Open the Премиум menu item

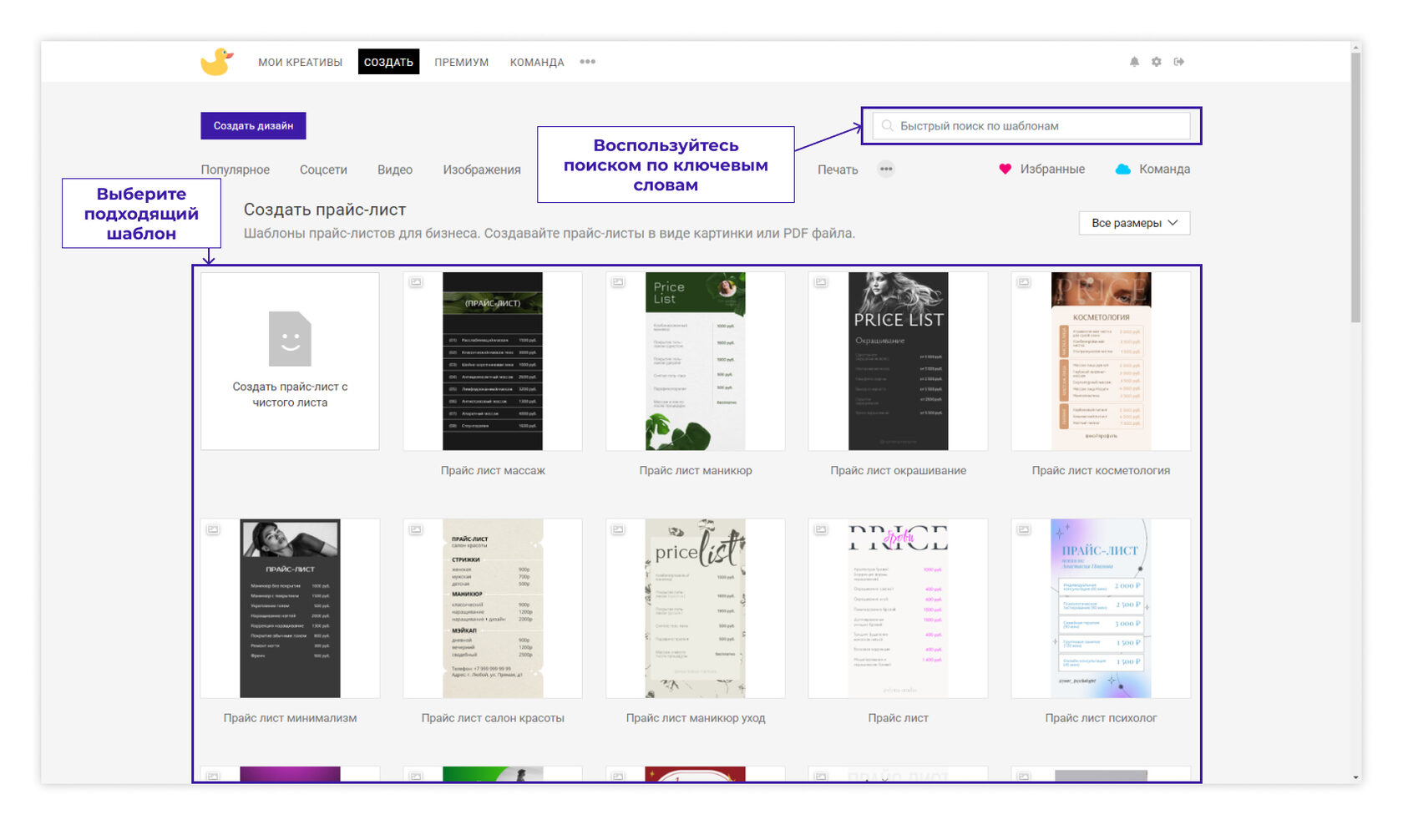(x=461, y=62)
